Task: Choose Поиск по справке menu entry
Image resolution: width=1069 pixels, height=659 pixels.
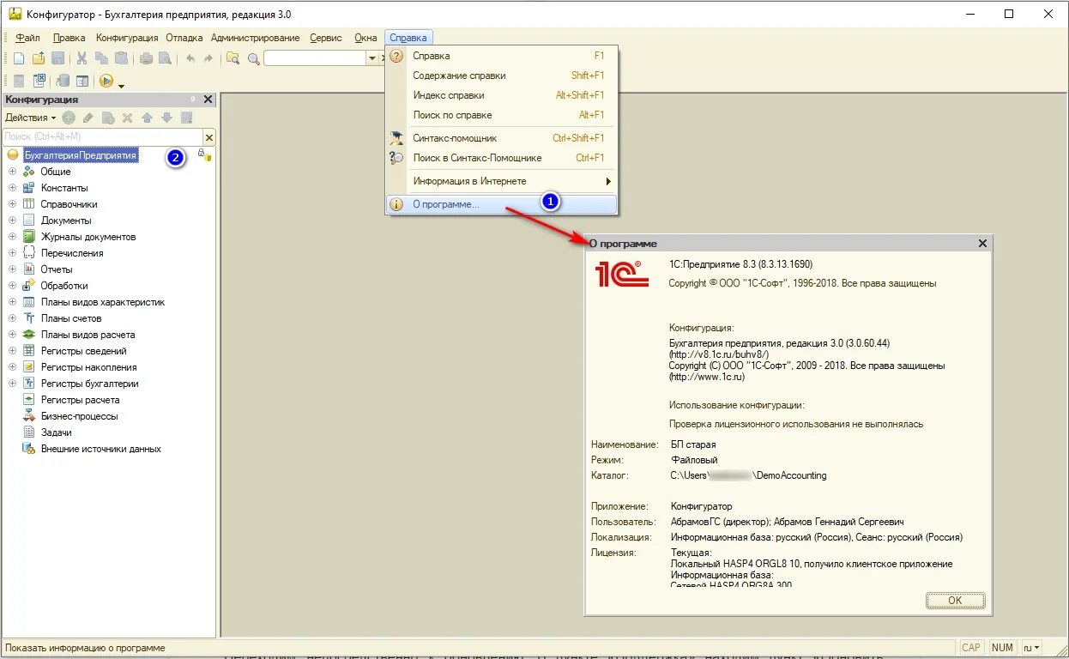Action: [502, 115]
